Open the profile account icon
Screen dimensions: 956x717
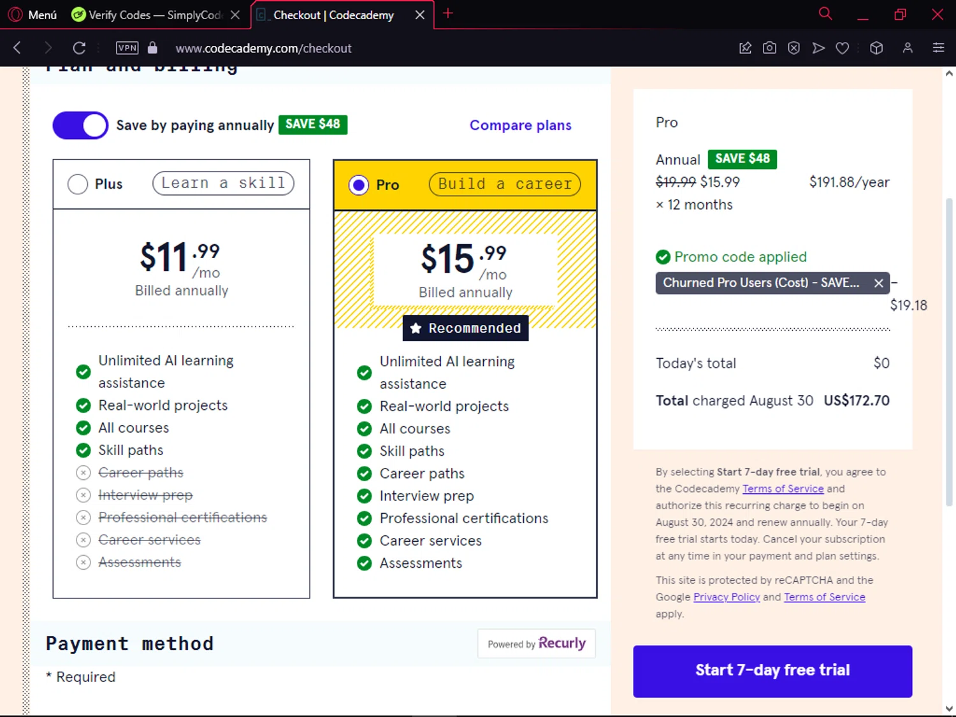[x=908, y=48]
